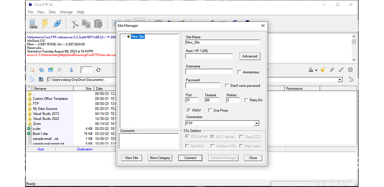This screenshot has height=187, width=384.
Task: Select the My Data Sources folder row
Action: [x=45, y=108]
